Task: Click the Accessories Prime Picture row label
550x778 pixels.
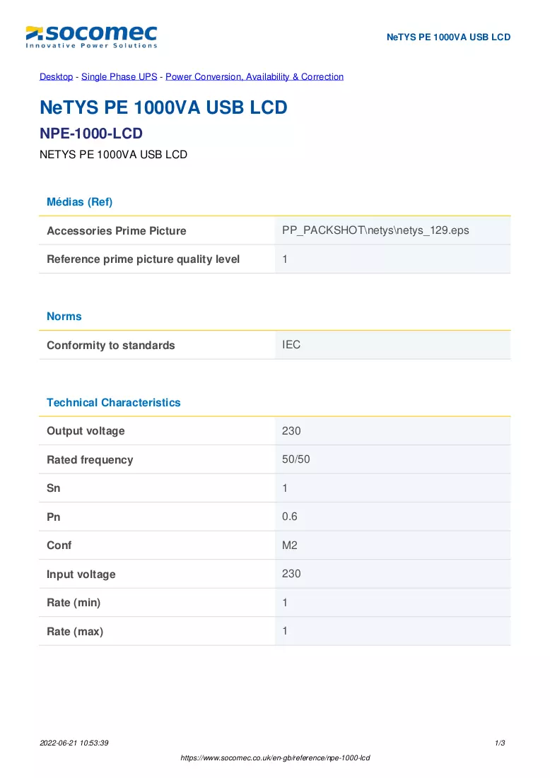Action: click(116, 231)
